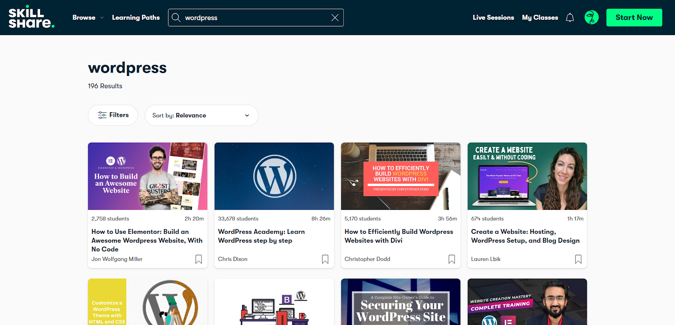This screenshot has width=675, height=325.
Task: Click the Divi laptop thumbnail
Action: point(401,176)
